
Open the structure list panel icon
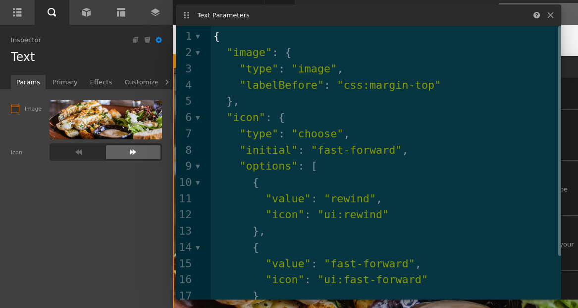click(17, 12)
